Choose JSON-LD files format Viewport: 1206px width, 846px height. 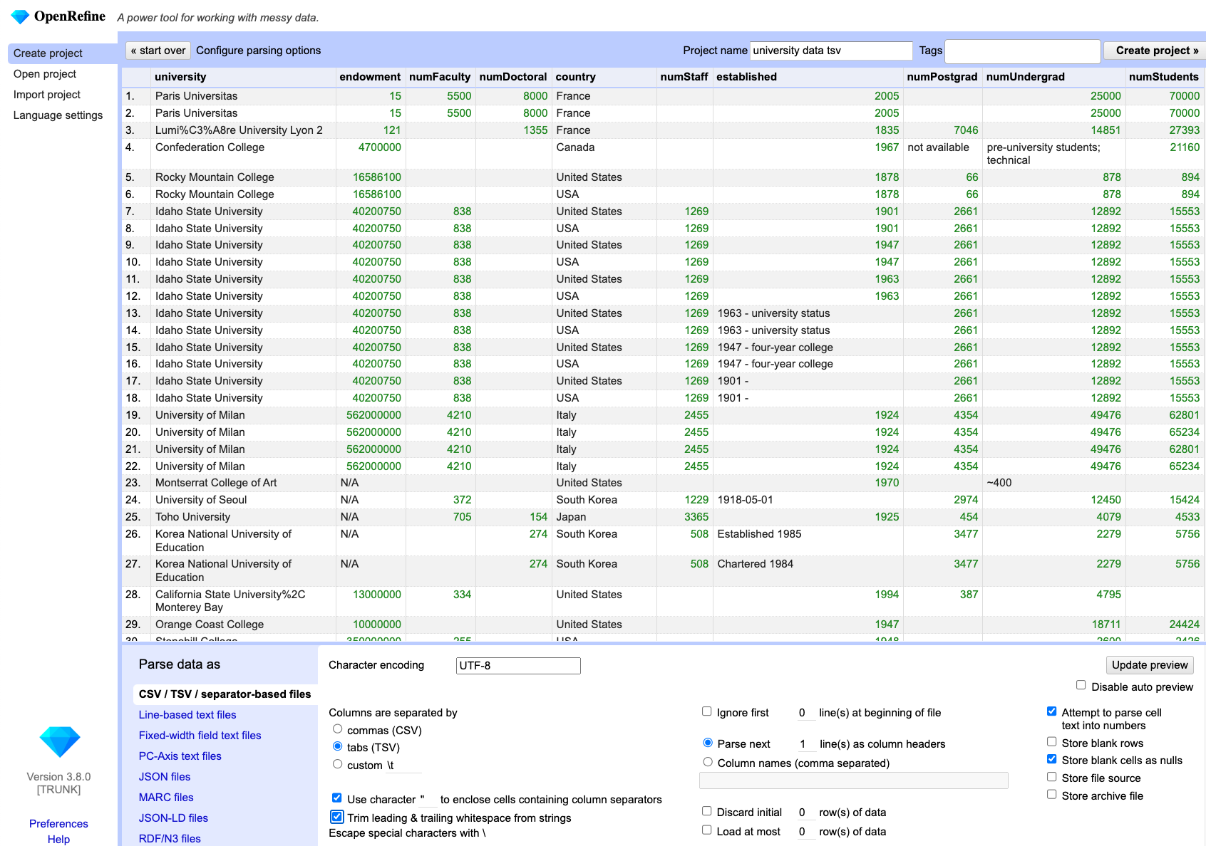click(173, 818)
